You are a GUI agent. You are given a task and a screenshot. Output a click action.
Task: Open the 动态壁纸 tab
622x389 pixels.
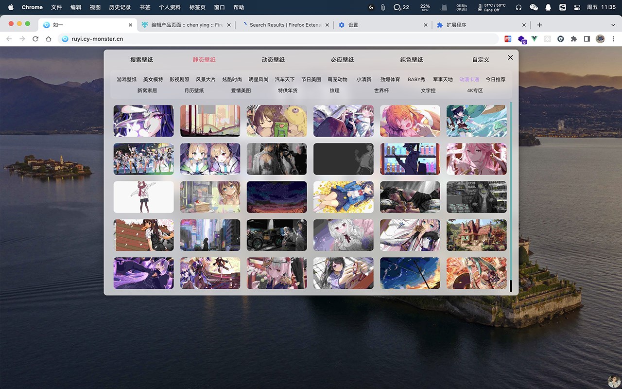[273, 60]
